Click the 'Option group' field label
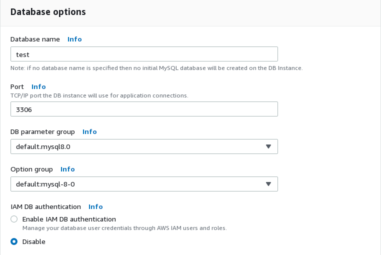381x255 pixels. tap(31, 169)
